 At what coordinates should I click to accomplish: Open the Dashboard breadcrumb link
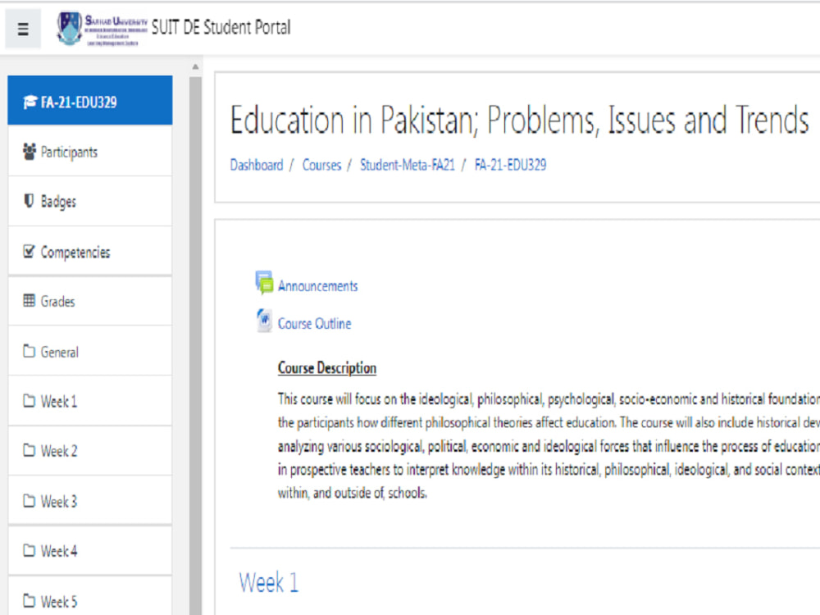click(257, 165)
